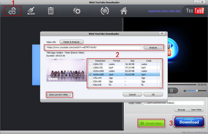Screen dimensions: 208x134
Task: Click the pause playback button
Action: click(x=171, y=91)
